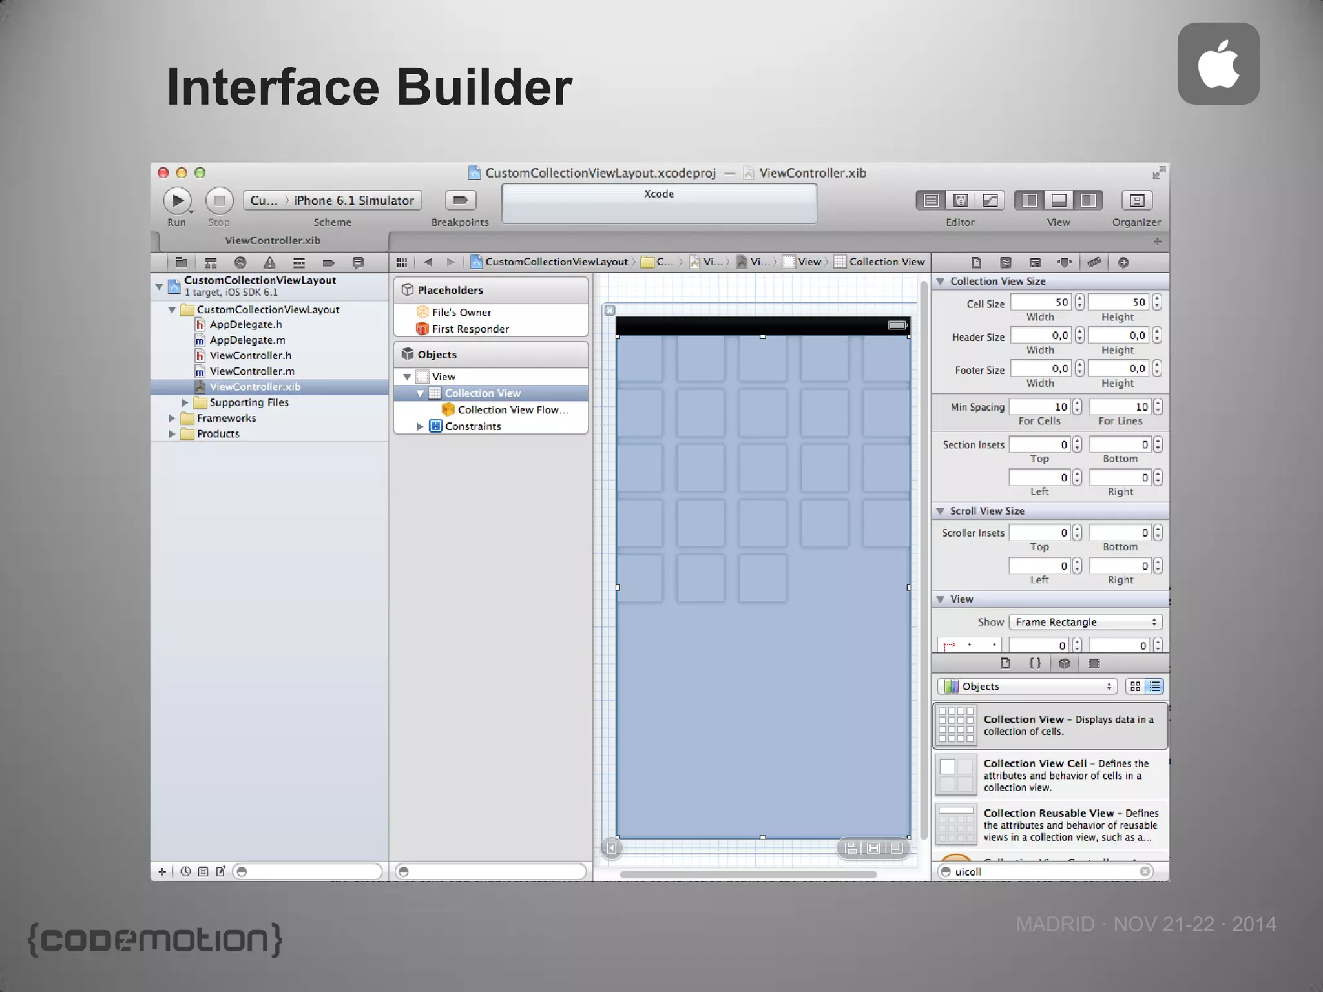Viewport: 1323px width, 992px height.
Task: Add a new tab with plus button
Action: click(x=1157, y=241)
